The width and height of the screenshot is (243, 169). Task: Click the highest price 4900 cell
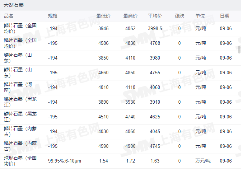pos(130,146)
